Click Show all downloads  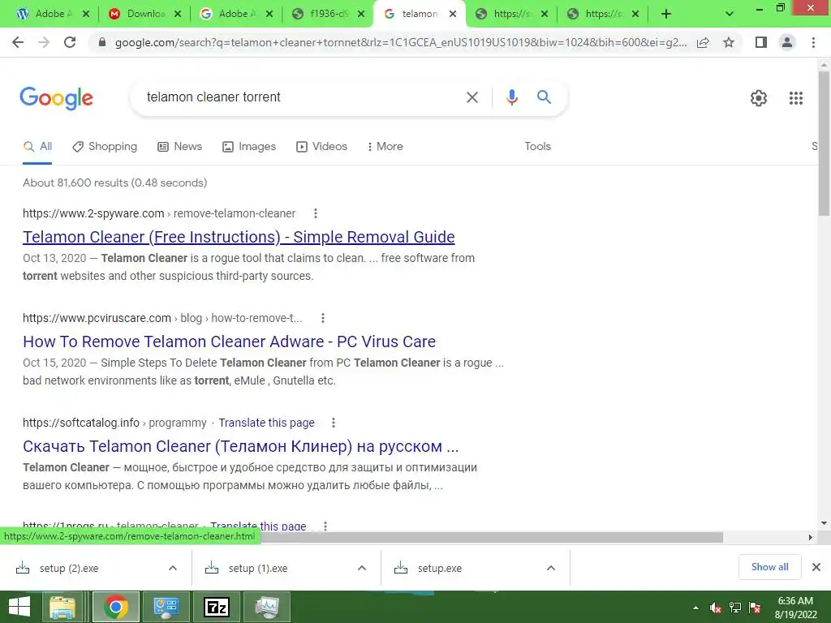coord(769,567)
